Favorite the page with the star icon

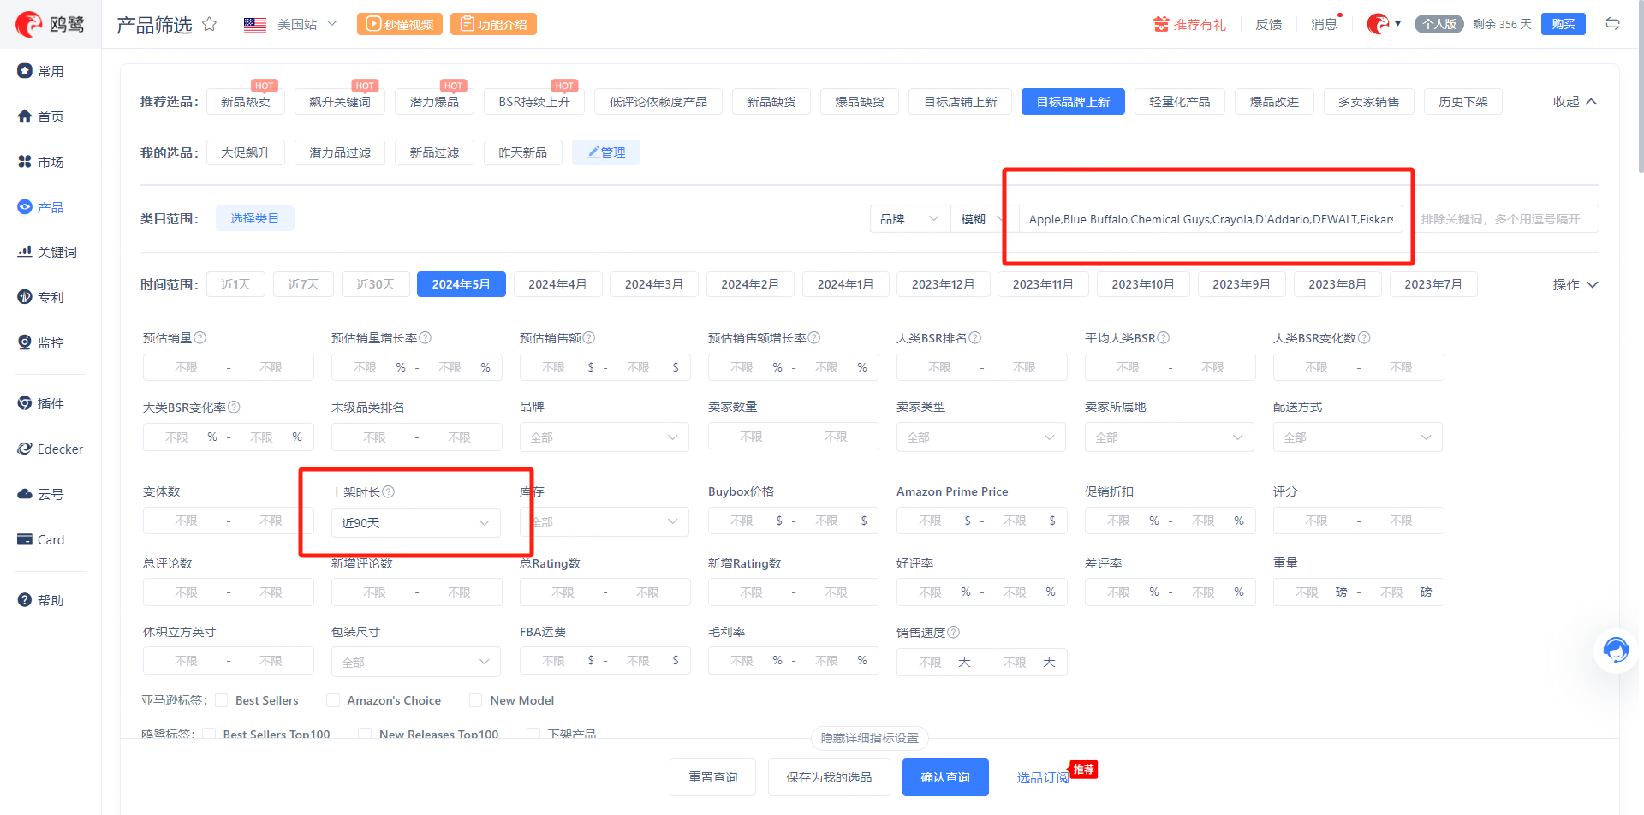(209, 24)
